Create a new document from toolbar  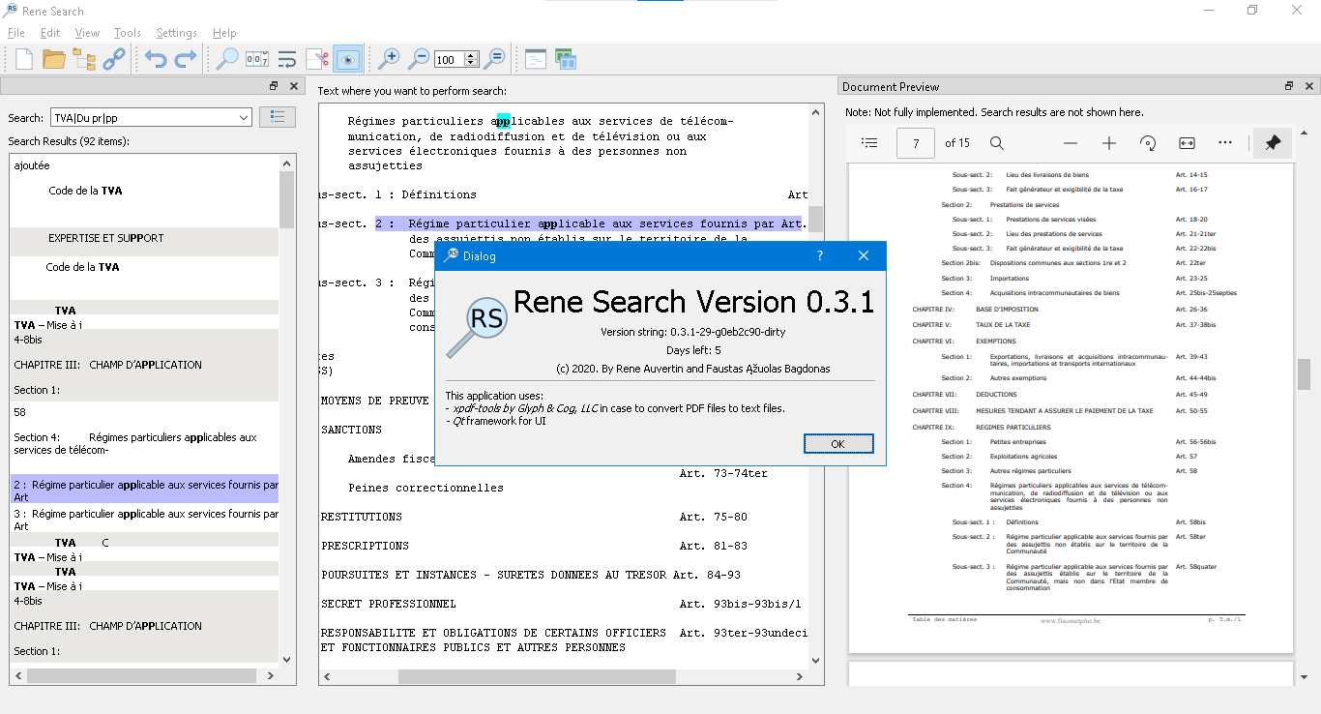click(24, 59)
